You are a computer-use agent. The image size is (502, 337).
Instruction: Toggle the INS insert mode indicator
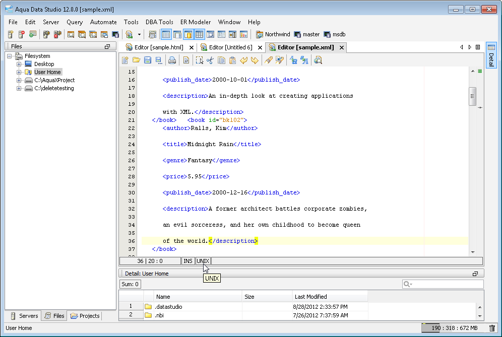188,261
